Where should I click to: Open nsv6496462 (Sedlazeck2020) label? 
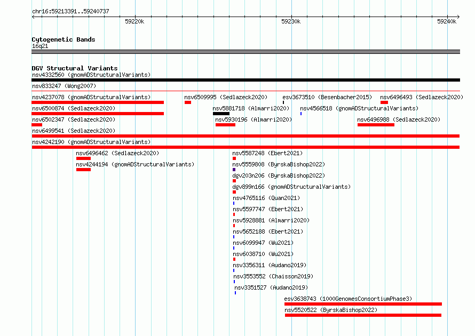pos(117,153)
